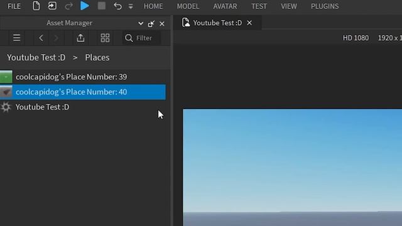Click the bulk import upload icon
This screenshot has height=226, width=402.
coord(80,38)
